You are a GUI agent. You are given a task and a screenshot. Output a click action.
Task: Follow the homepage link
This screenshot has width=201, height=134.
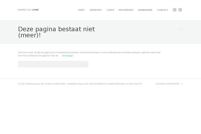[x=67, y=56]
